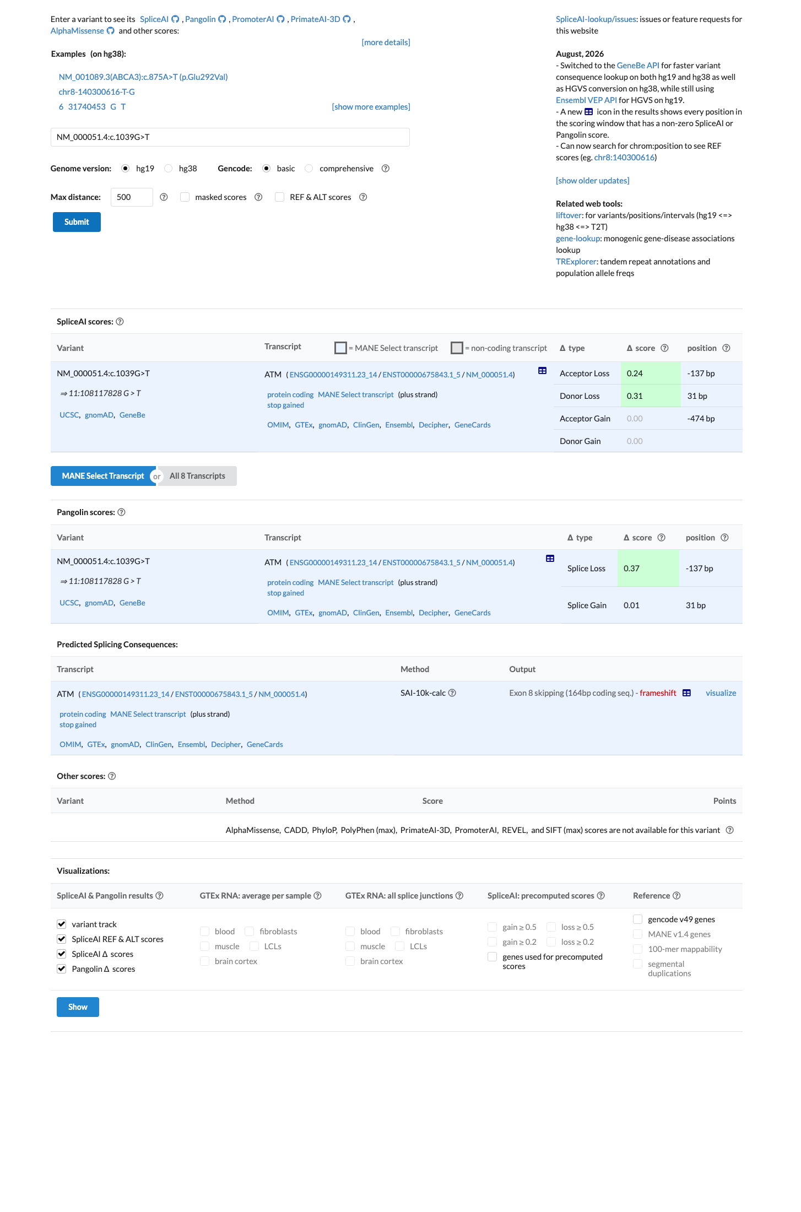
Task: Uncheck variant track visualization
Action: (x=62, y=924)
